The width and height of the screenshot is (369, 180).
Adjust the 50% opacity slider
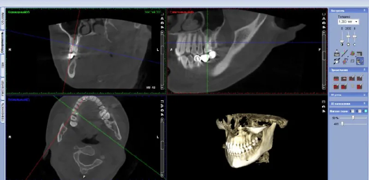(353, 118)
